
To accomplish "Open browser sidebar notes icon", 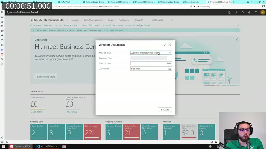I will tap(2, 31).
